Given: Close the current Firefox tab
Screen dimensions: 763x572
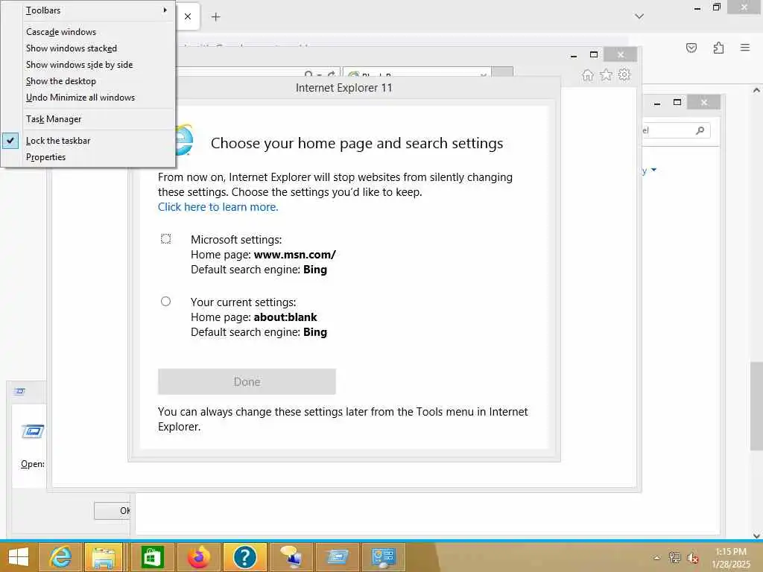Looking at the screenshot, I should click(188, 16).
